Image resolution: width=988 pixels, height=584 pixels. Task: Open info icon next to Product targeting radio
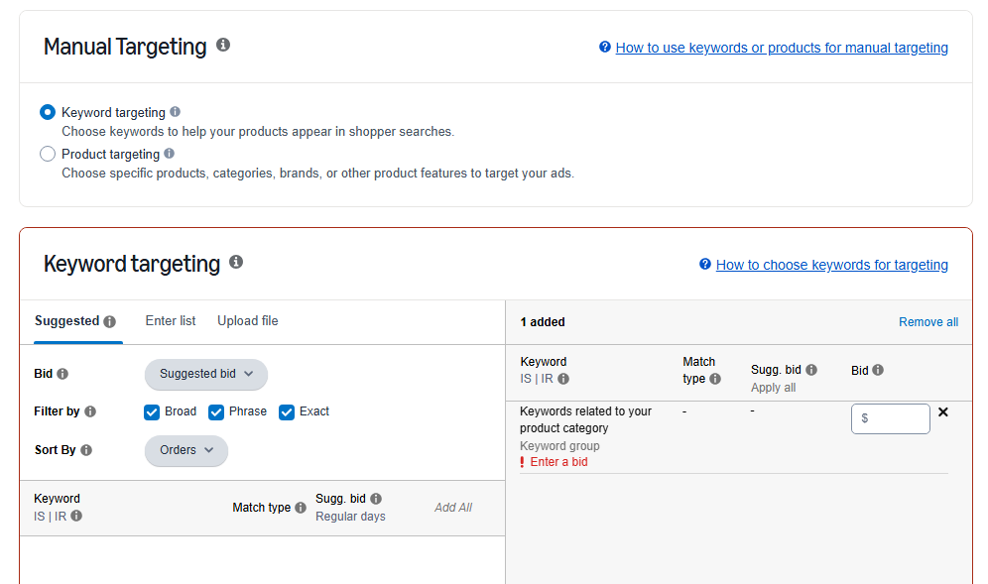(x=169, y=153)
